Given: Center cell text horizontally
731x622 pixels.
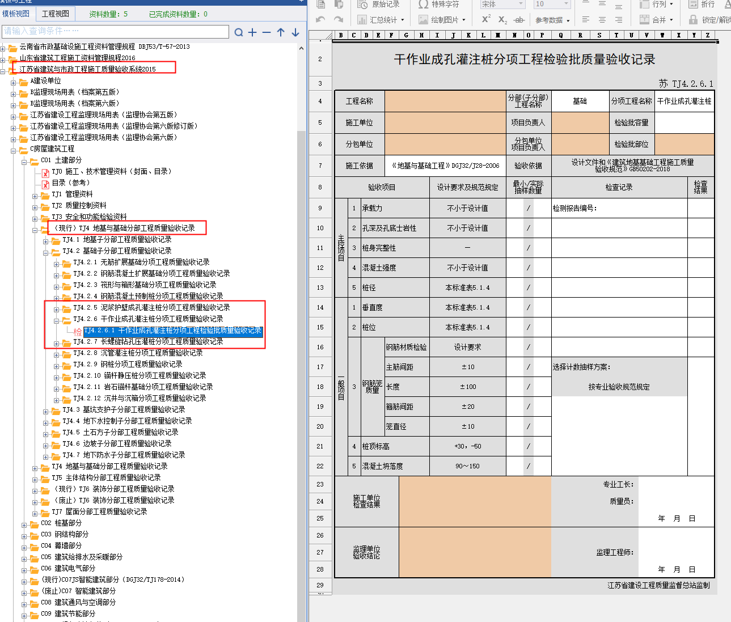Looking at the screenshot, I should 602,20.
